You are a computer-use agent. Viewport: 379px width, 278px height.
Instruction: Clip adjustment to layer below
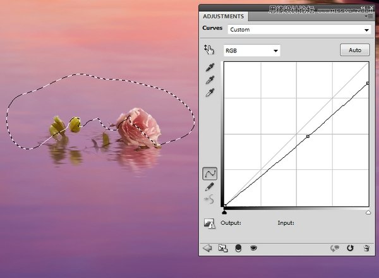click(238, 248)
